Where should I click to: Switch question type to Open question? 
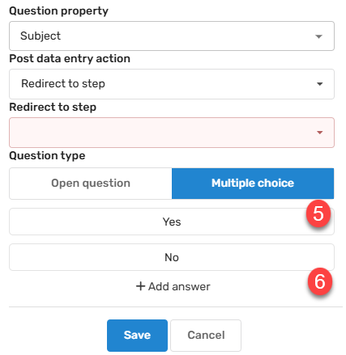[91, 184]
